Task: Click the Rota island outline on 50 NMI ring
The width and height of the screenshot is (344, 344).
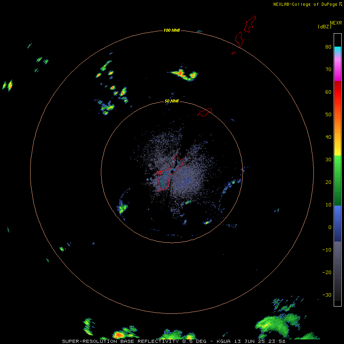Action: pos(205,112)
